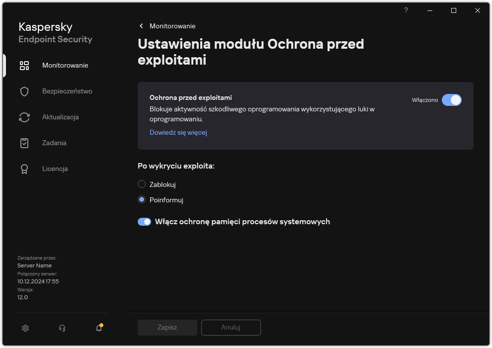492x348 pixels.
Task: Open the Zadania tasks icon
Action: 24,143
